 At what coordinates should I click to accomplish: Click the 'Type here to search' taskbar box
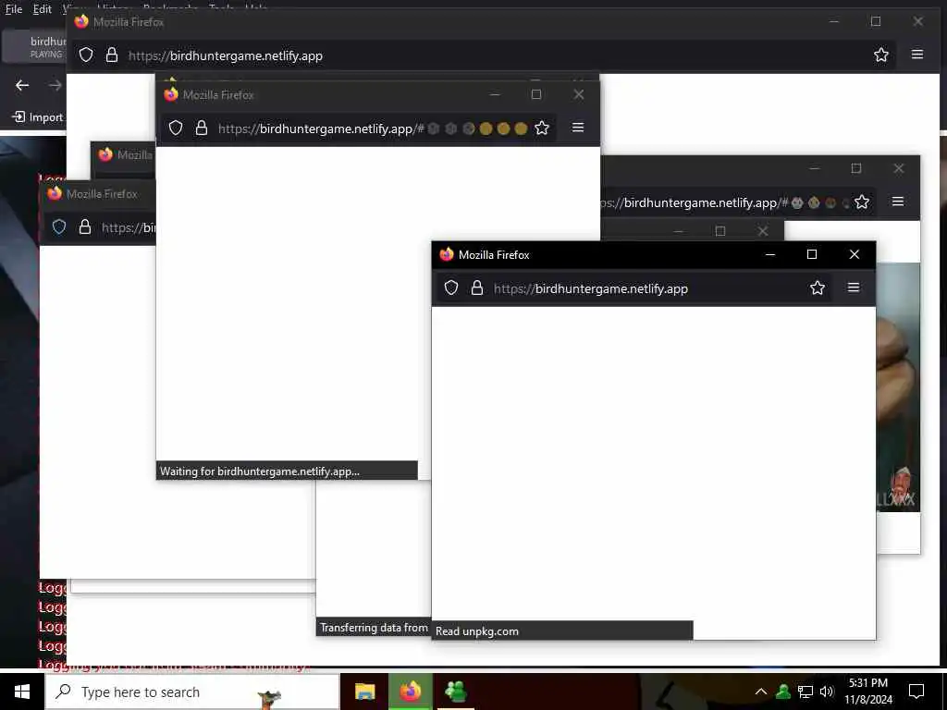192,692
